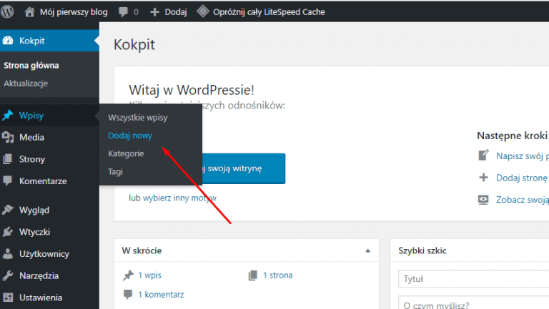This screenshot has height=309, width=549.
Task: Click the Wtyczki plugin icon
Action: [x=8, y=232]
